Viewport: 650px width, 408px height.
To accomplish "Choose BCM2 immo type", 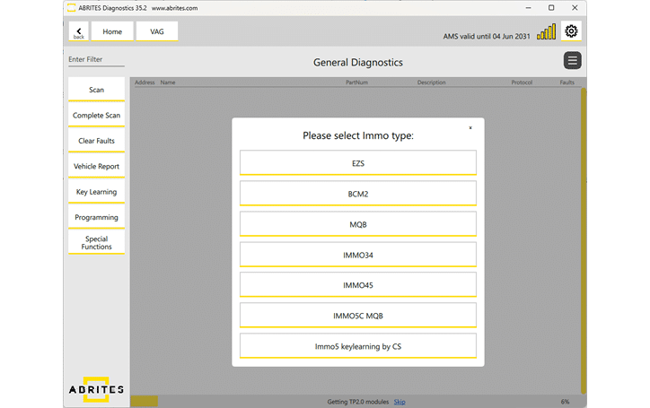I will click(x=358, y=194).
